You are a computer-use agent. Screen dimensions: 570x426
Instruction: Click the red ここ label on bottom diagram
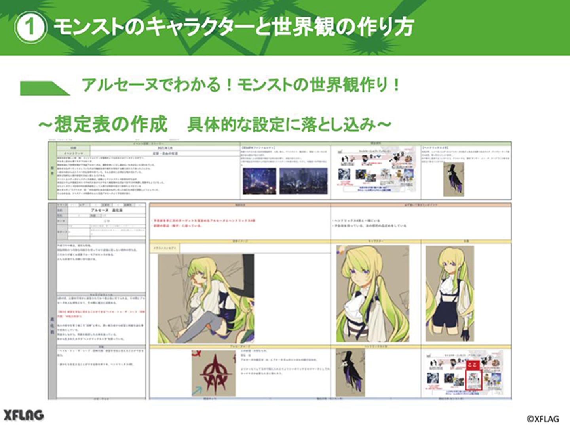[472, 365]
